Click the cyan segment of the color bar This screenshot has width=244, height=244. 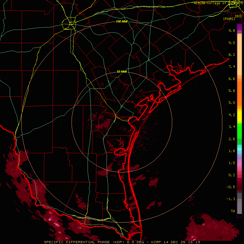coord(239,149)
